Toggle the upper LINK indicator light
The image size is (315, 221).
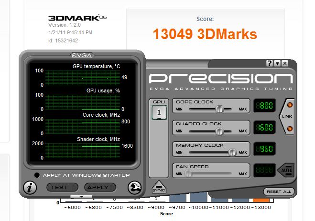290,105
